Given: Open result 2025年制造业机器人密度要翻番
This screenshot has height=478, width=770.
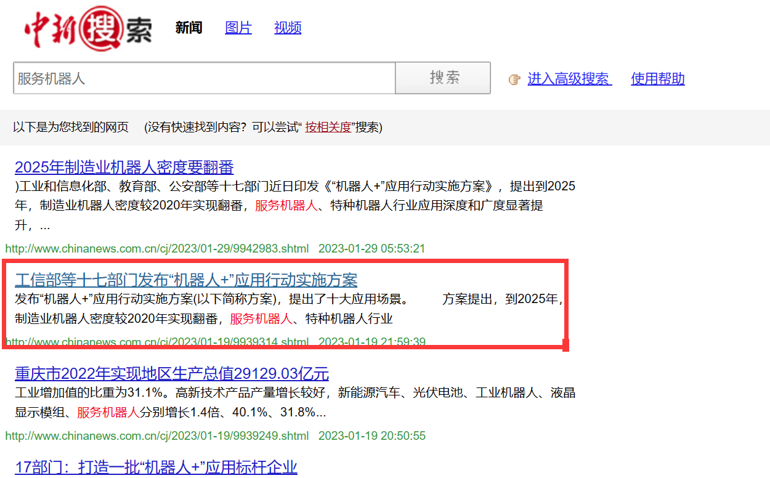Looking at the screenshot, I should click(124, 167).
